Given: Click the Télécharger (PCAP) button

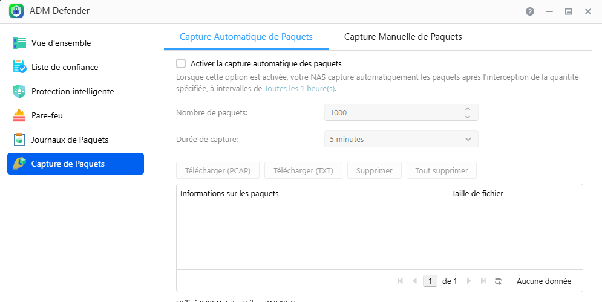Looking at the screenshot, I should 218,170.
